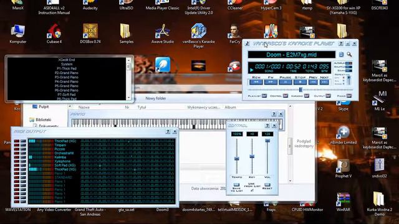
Task: Mute the Timpani channel
Action: click(x=17, y=145)
